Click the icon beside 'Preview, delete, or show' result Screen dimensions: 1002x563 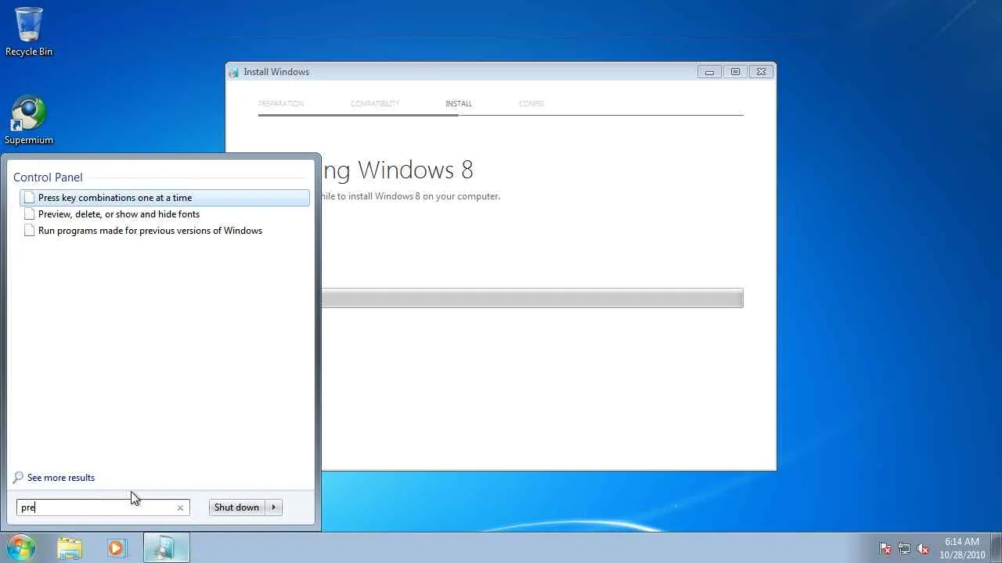29,214
